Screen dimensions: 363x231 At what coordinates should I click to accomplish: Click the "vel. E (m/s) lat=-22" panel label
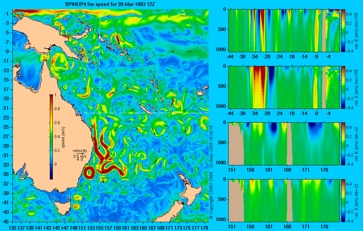click(x=356, y=144)
